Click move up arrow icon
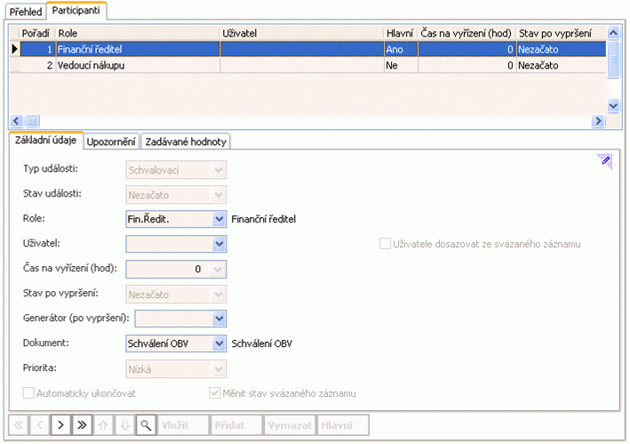Viewport: 630px width, 444px height. [x=103, y=425]
